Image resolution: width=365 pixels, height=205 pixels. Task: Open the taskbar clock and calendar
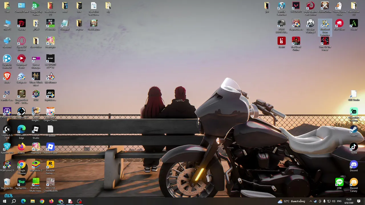(349, 201)
